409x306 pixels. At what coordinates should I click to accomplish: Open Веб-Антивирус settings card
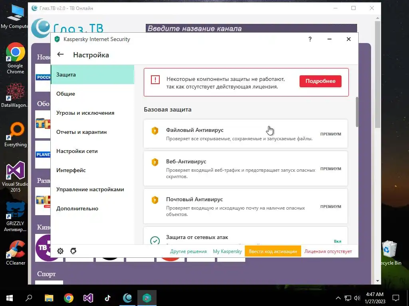(x=246, y=169)
